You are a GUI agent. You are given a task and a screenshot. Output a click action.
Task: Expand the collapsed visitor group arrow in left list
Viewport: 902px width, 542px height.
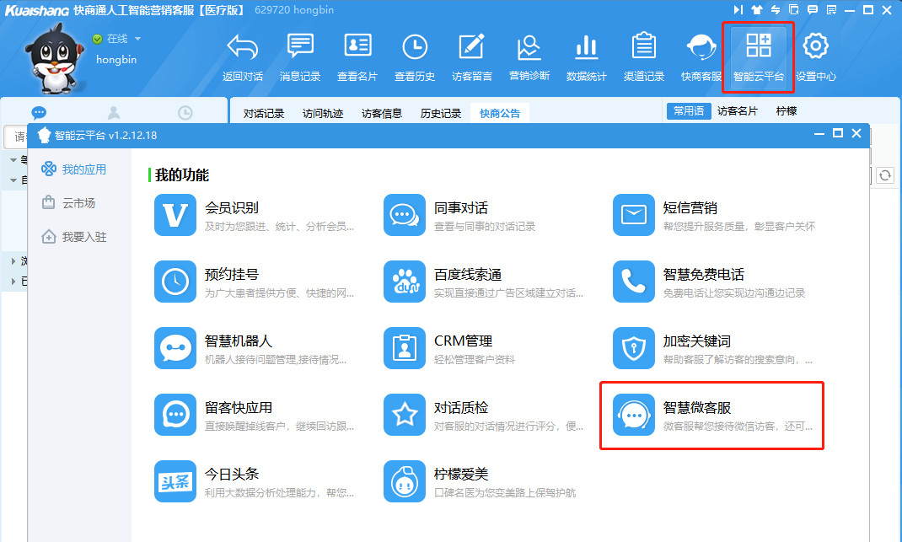13,260
